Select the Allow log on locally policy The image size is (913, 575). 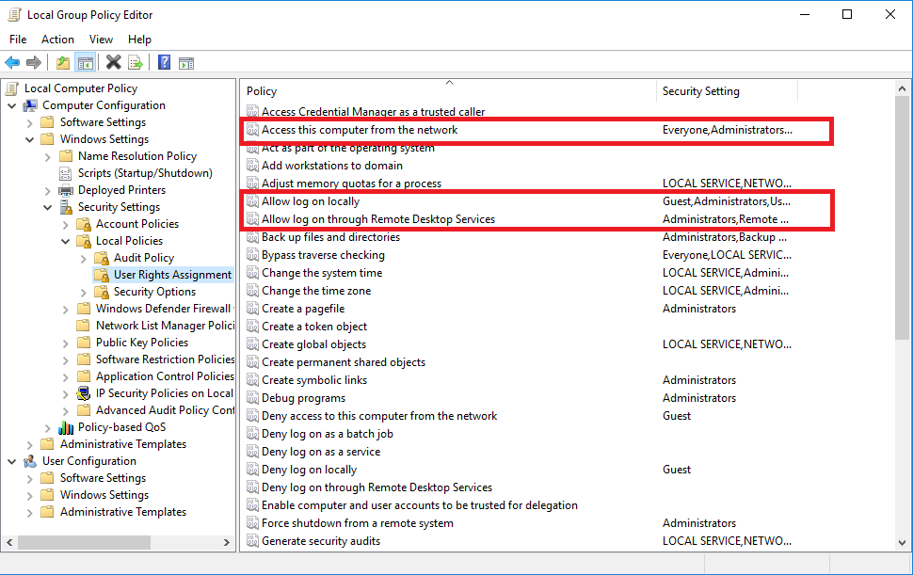coord(311,201)
